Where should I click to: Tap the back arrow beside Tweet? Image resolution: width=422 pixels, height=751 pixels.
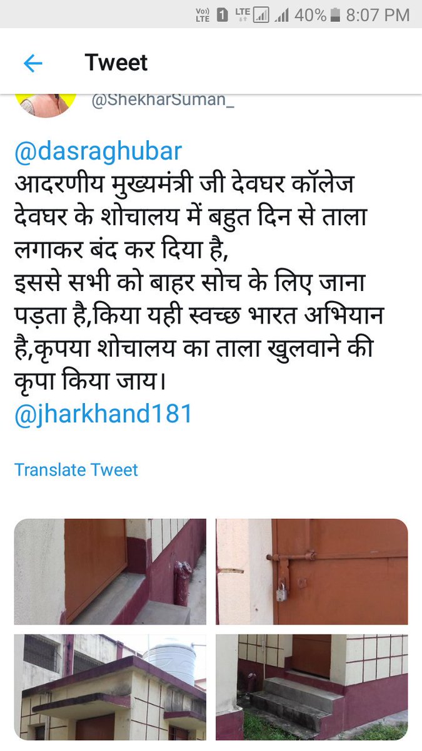coord(33,63)
